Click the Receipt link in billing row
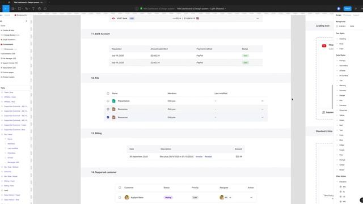The image size is (363, 204). tap(208, 156)
